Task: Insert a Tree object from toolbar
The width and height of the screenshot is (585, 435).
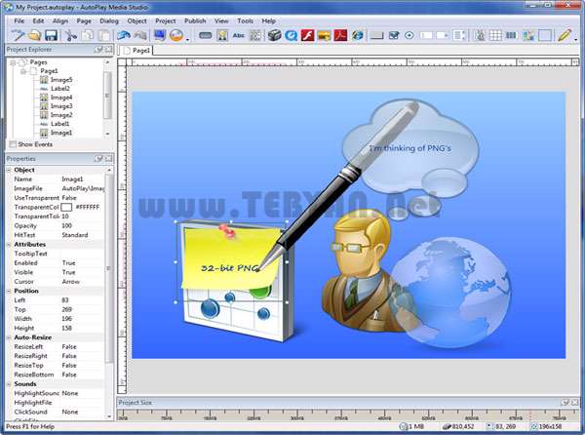Action: pos(480,35)
